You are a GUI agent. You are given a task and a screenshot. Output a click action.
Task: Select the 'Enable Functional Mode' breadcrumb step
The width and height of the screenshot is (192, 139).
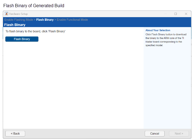pyautogui.click(x=72, y=20)
